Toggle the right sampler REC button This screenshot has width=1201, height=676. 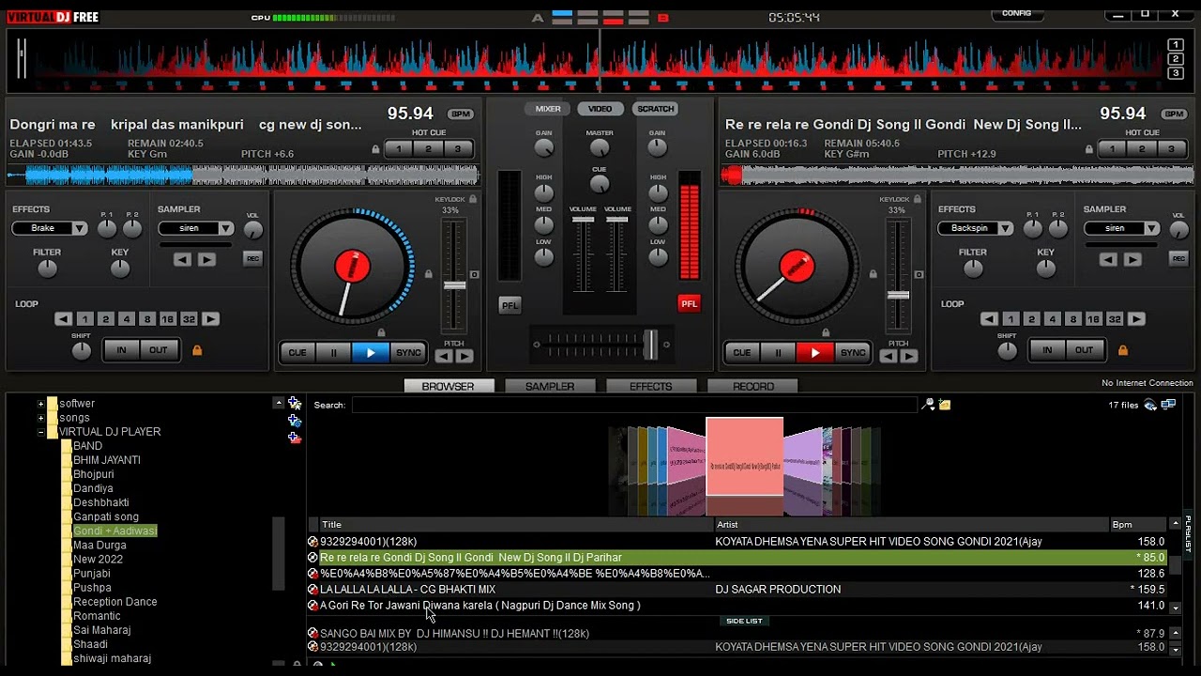pyautogui.click(x=1178, y=259)
